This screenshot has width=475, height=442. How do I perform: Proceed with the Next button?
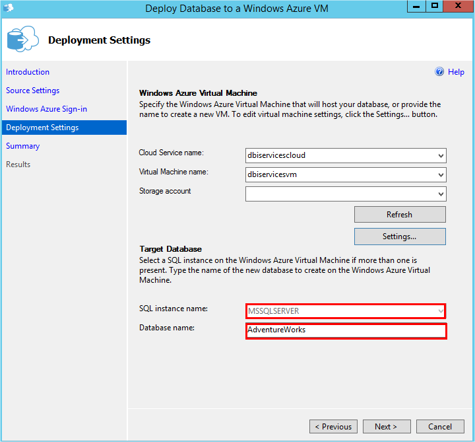point(387,427)
